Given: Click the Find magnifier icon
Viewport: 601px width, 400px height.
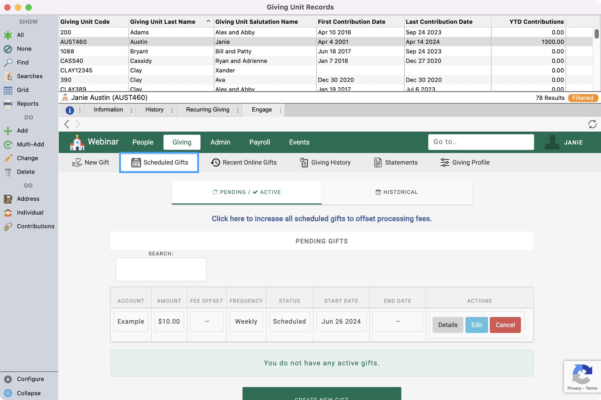Looking at the screenshot, I should [8, 62].
